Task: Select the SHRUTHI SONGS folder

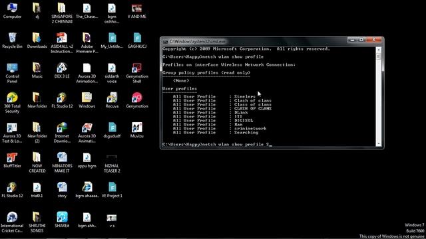Action: click(x=37, y=222)
